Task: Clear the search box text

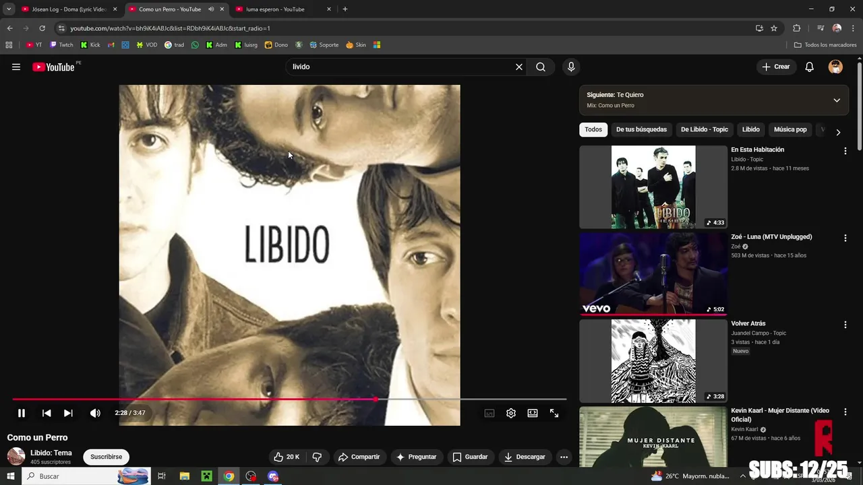Action: [519, 67]
